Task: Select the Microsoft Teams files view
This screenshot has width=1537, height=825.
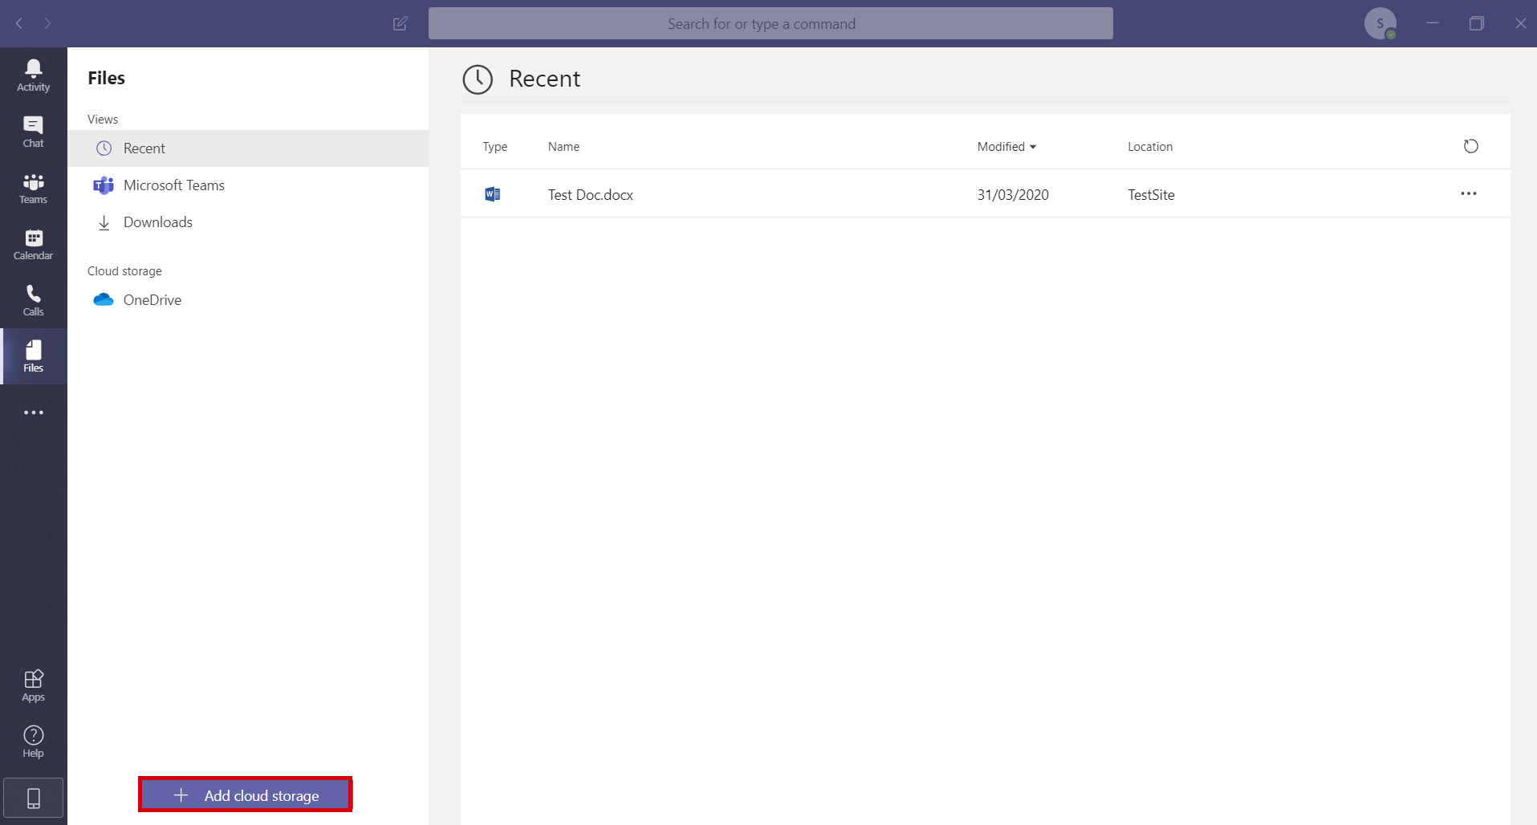Action: 173,185
